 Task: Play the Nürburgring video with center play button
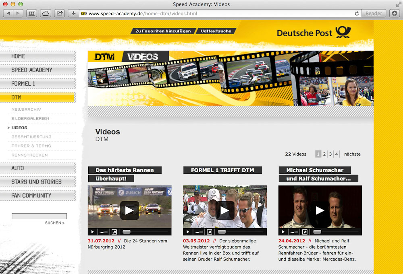coord(129,210)
